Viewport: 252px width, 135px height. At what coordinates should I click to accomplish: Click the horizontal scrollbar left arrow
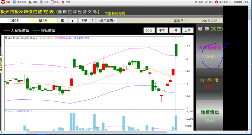click(1, 132)
